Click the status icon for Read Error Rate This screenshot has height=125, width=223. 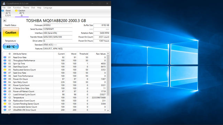coord(5,57)
